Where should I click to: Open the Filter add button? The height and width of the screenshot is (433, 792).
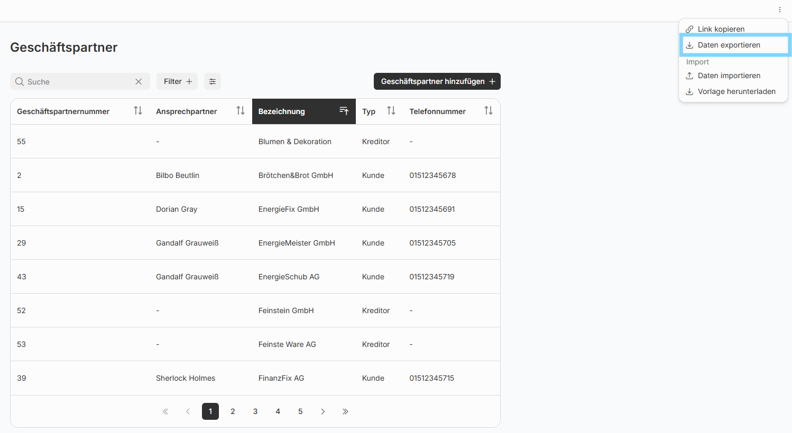point(177,81)
